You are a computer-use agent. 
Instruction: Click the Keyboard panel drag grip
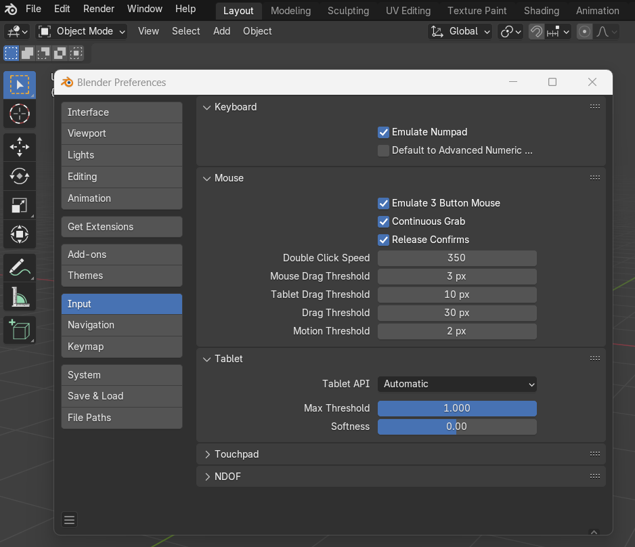[x=595, y=106]
